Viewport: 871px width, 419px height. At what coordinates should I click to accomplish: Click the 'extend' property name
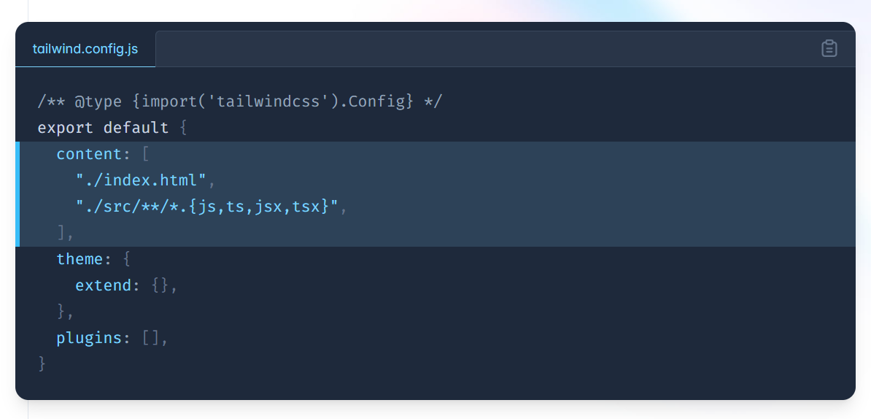click(x=103, y=285)
